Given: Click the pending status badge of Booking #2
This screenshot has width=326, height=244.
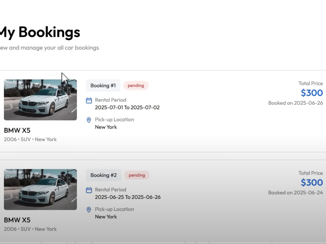Looking at the screenshot, I should click(137, 175).
